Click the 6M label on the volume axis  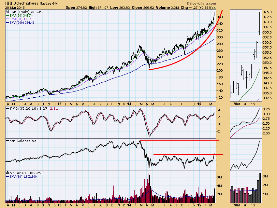pyautogui.click(x=219, y=177)
